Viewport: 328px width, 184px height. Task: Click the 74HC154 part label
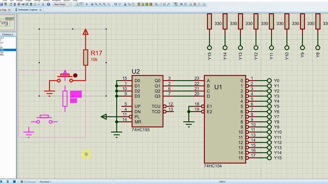213,166
